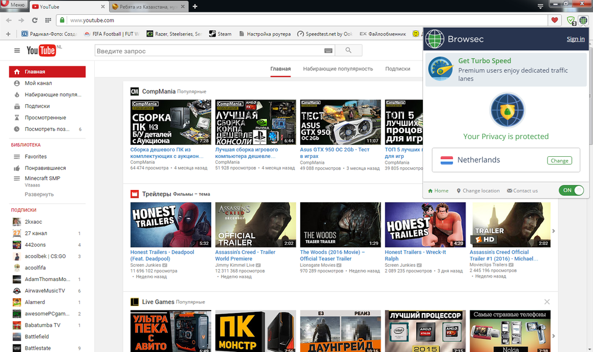Viewport: 593px width, 352px height.
Task: Open Change location in Browsec footer
Action: pyautogui.click(x=478, y=190)
